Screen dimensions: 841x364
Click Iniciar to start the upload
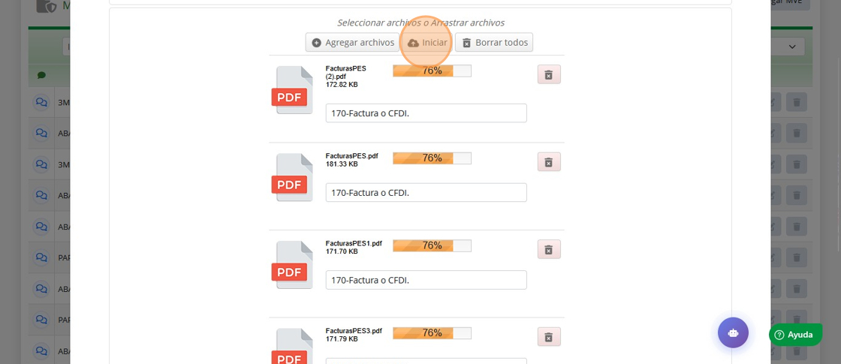(x=427, y=43)
